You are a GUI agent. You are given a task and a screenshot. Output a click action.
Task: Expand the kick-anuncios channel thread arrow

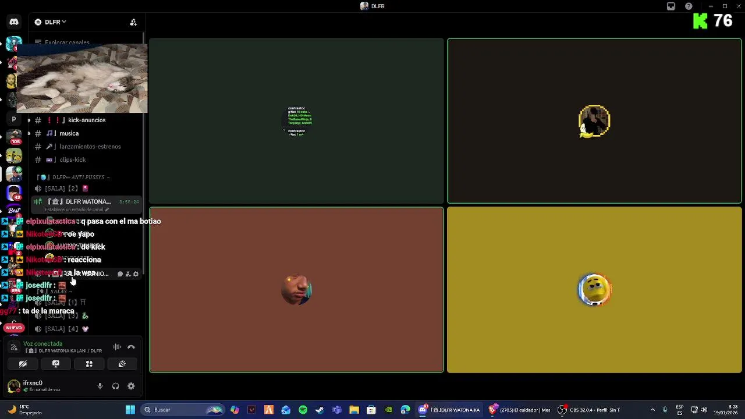[29, 120]
